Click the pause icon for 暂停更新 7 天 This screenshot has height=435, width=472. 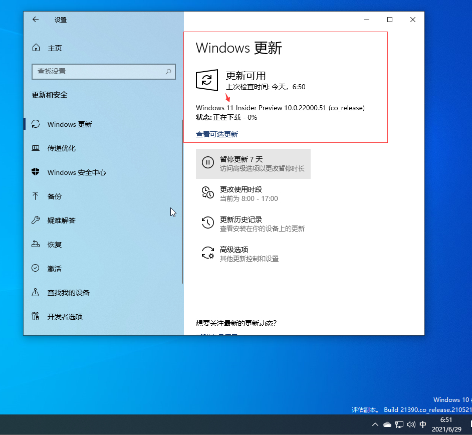click(x=208, y=162)
